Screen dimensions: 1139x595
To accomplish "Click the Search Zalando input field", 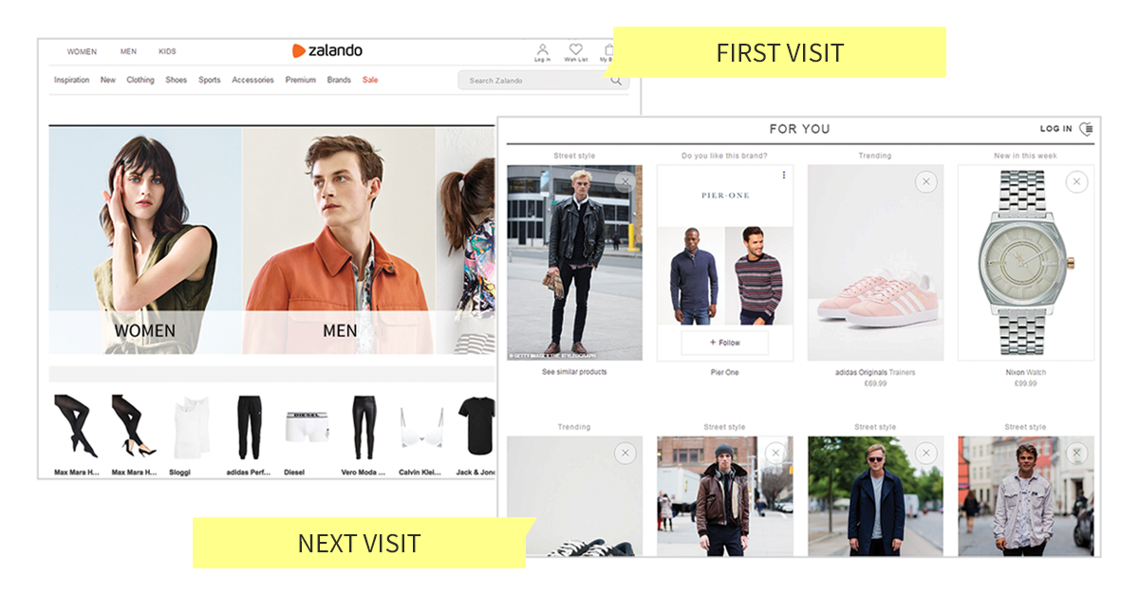I will (532, 81).
